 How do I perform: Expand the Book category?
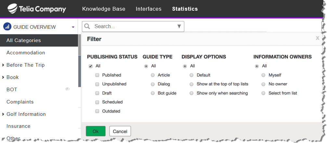[x=3, y=77]
